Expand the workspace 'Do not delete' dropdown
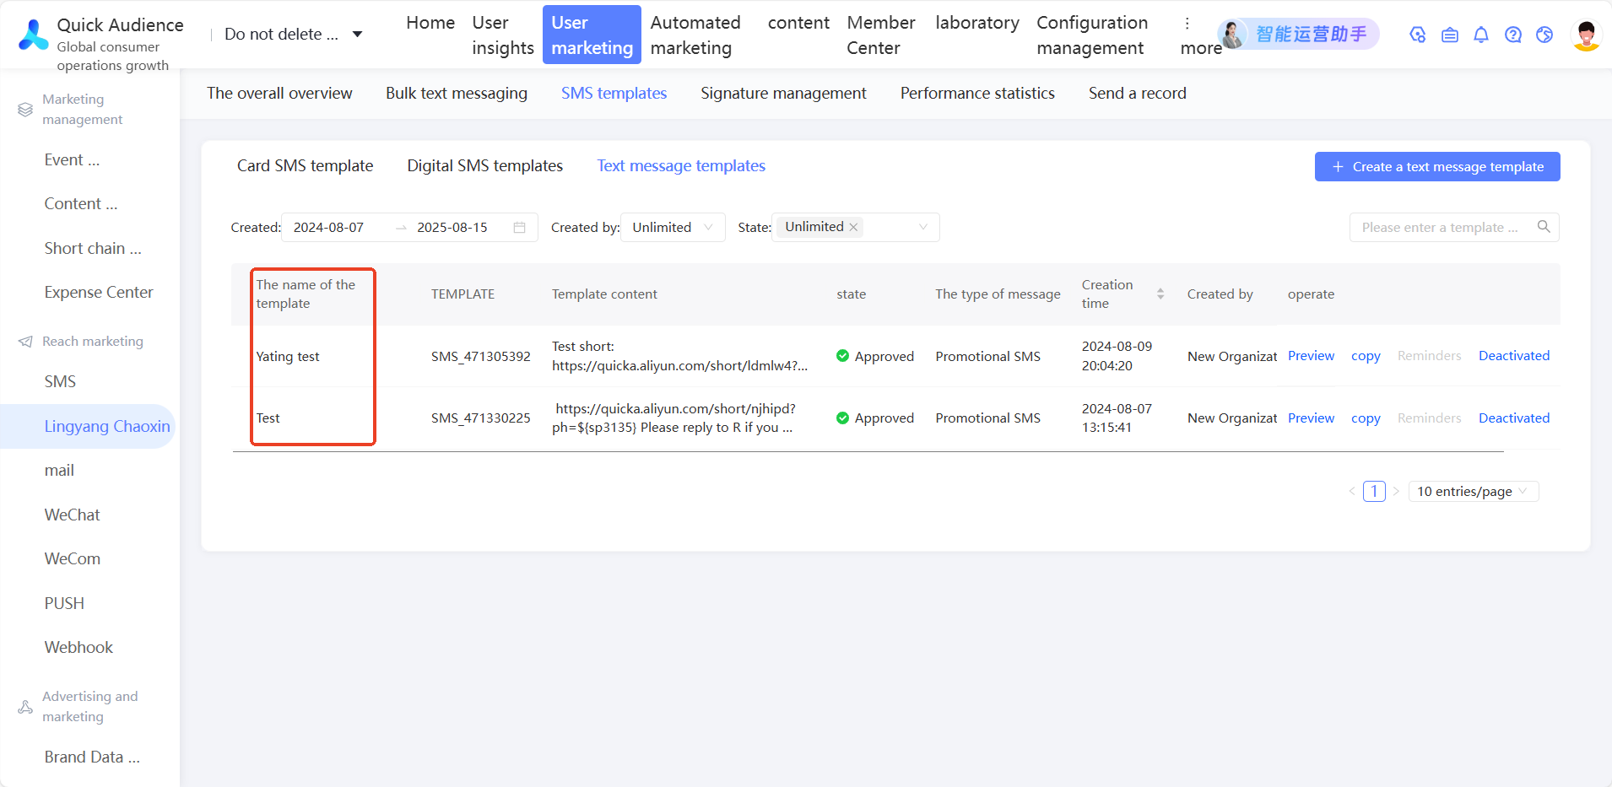 [357, 35]
